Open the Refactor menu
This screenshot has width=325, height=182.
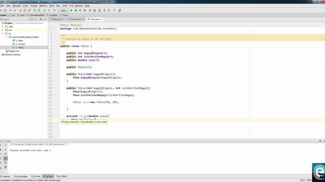pyautogui.click(x=43, y=6)
